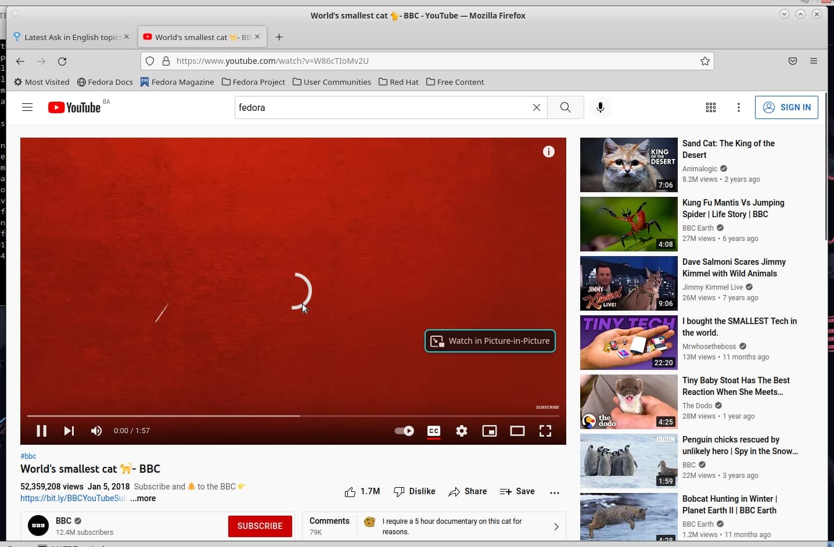Image resolution: width=834 pixels, height=547 pixels.
Task: Open the player settings gear
Action: [x=462, y=431]
